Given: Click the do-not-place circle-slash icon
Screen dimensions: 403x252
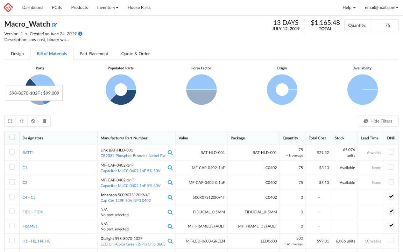Looking at the screenshot, I should coord(33,121).
